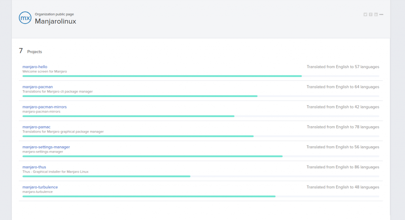Image resolution: width=405 pixels, height=220 pixels.
Task: Click the 'Organization public page' label
Action: tap(54, 14)
